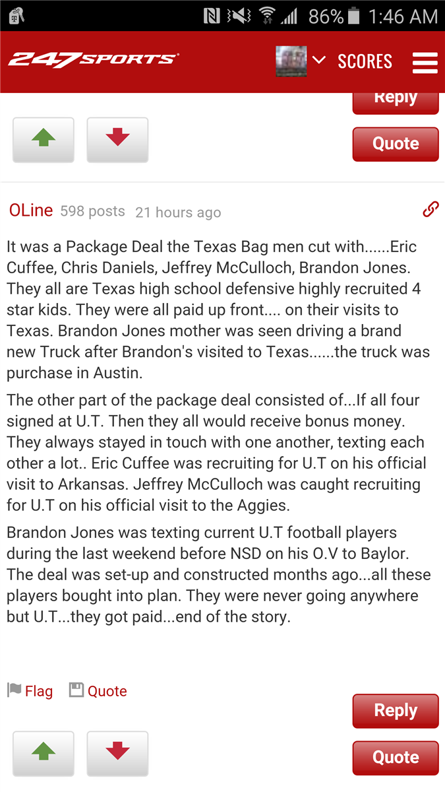Save quote using the small Quote link

(x=98, y=691)
